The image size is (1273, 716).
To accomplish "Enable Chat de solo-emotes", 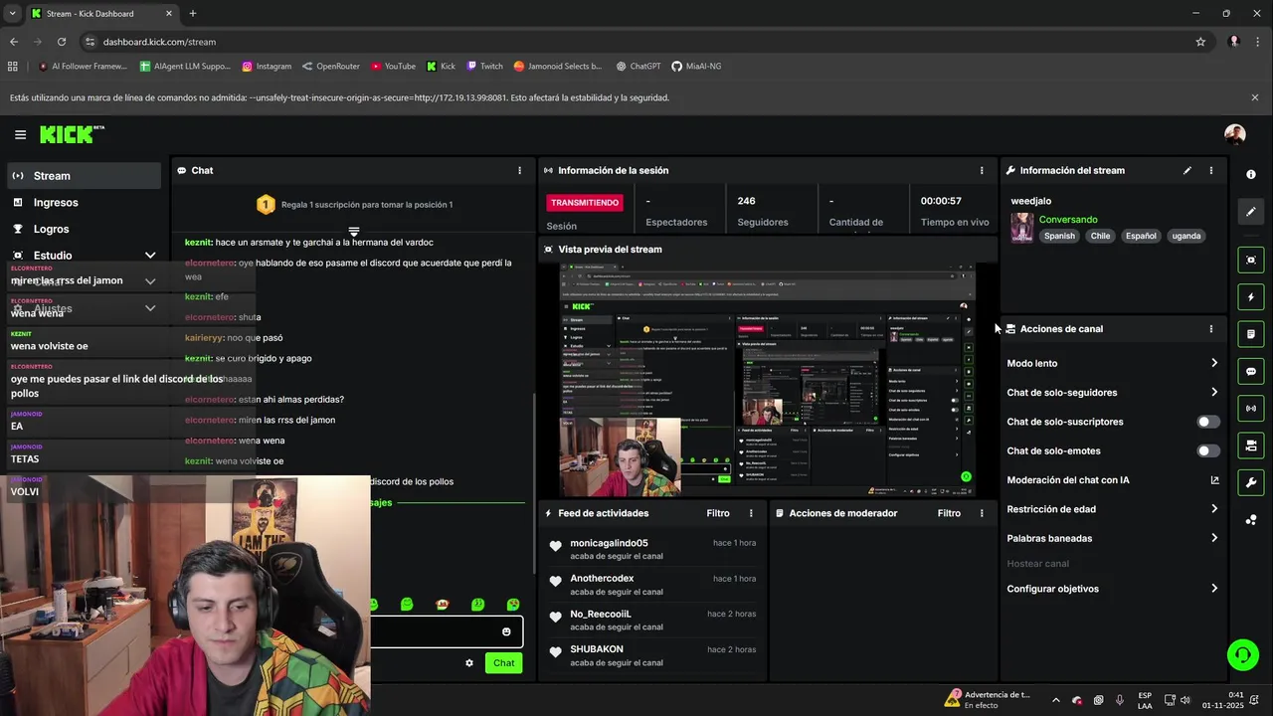I will click(1207, 450).
